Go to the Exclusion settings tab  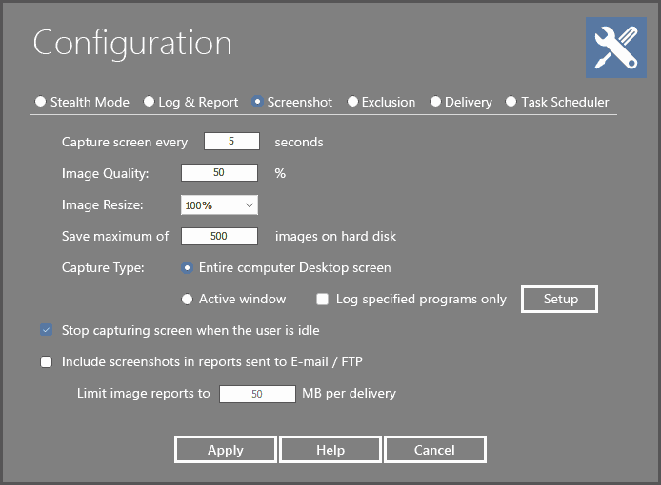[x=352, y=102]
